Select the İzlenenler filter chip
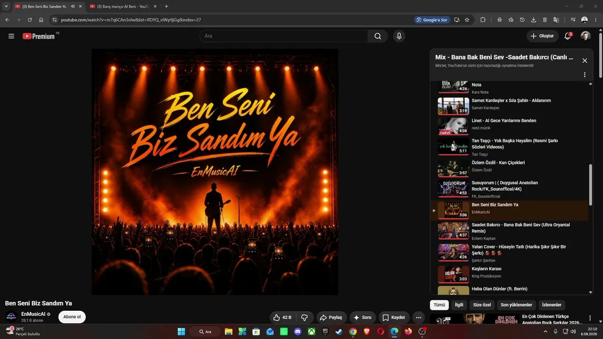 pyautogui.click(x=552, y=305)
